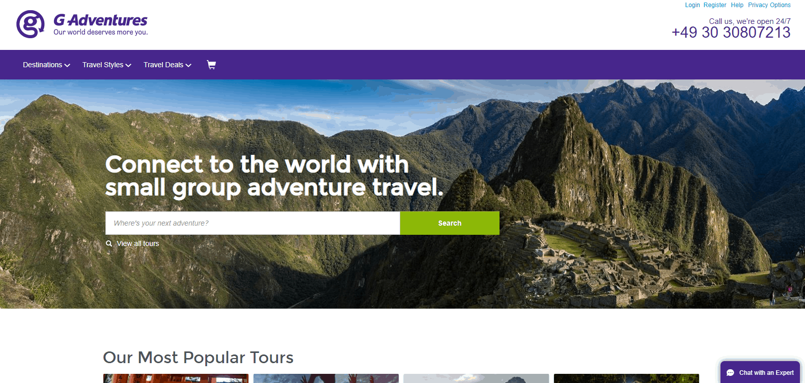
Task: Open the Destinations chevron arrow
Action: click(67, 65)
